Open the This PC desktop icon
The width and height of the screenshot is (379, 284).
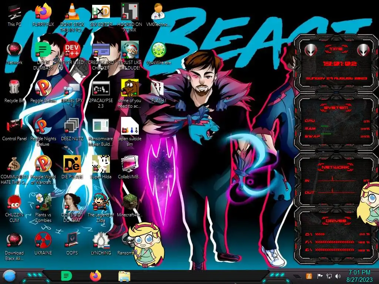tap(14, 15)
